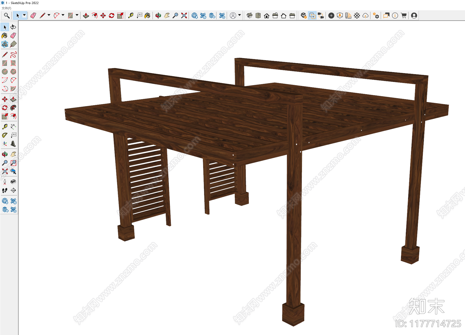Screen dimensions: 465x335
Task: Pick the Protractor tool in the left toolbar
Action: 5,135
